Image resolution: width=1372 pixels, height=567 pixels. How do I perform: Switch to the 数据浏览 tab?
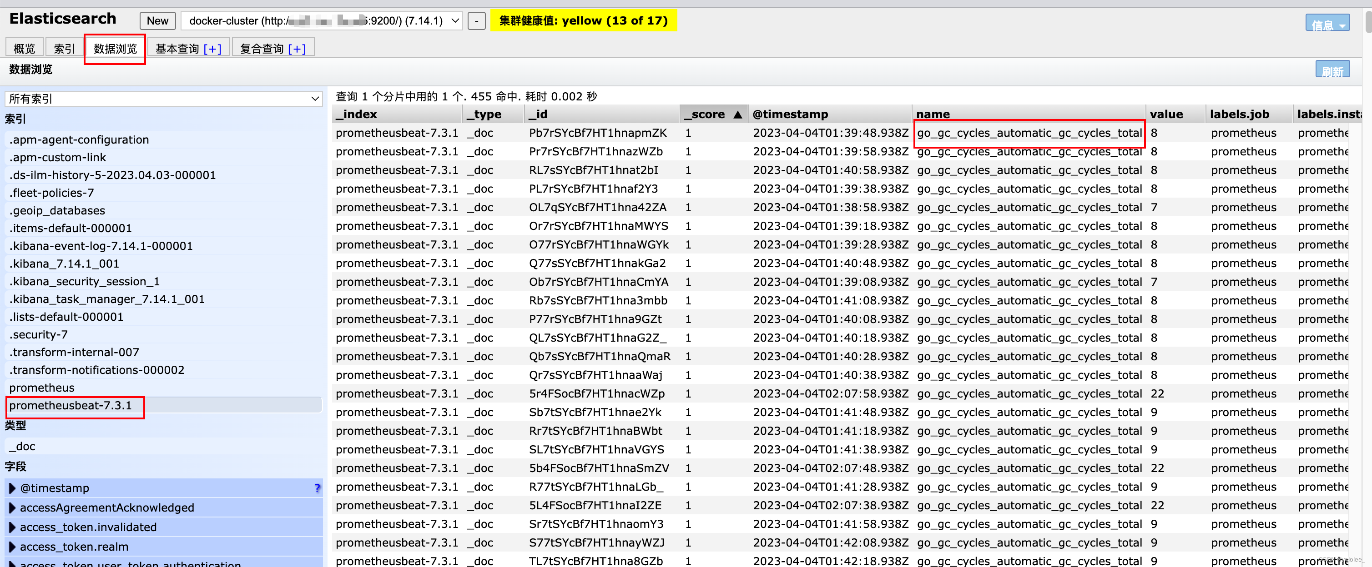(115, 49)
